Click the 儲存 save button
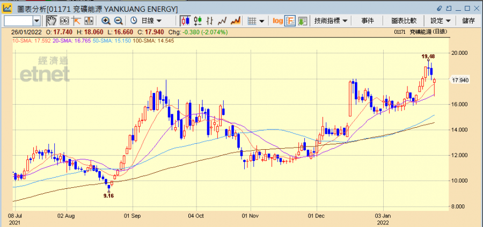The width and height of the screenshot is (483, 227). (468, 20)
